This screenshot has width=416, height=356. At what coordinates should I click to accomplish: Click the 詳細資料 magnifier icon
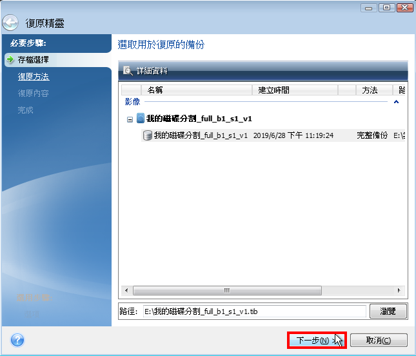[127, 71]
